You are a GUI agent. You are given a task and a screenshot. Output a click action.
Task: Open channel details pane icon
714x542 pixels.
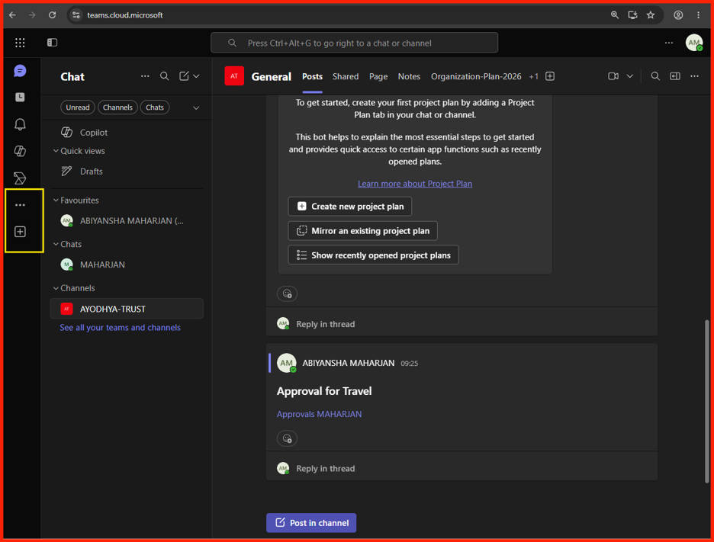pyautogui.click(x=675, y=76)
